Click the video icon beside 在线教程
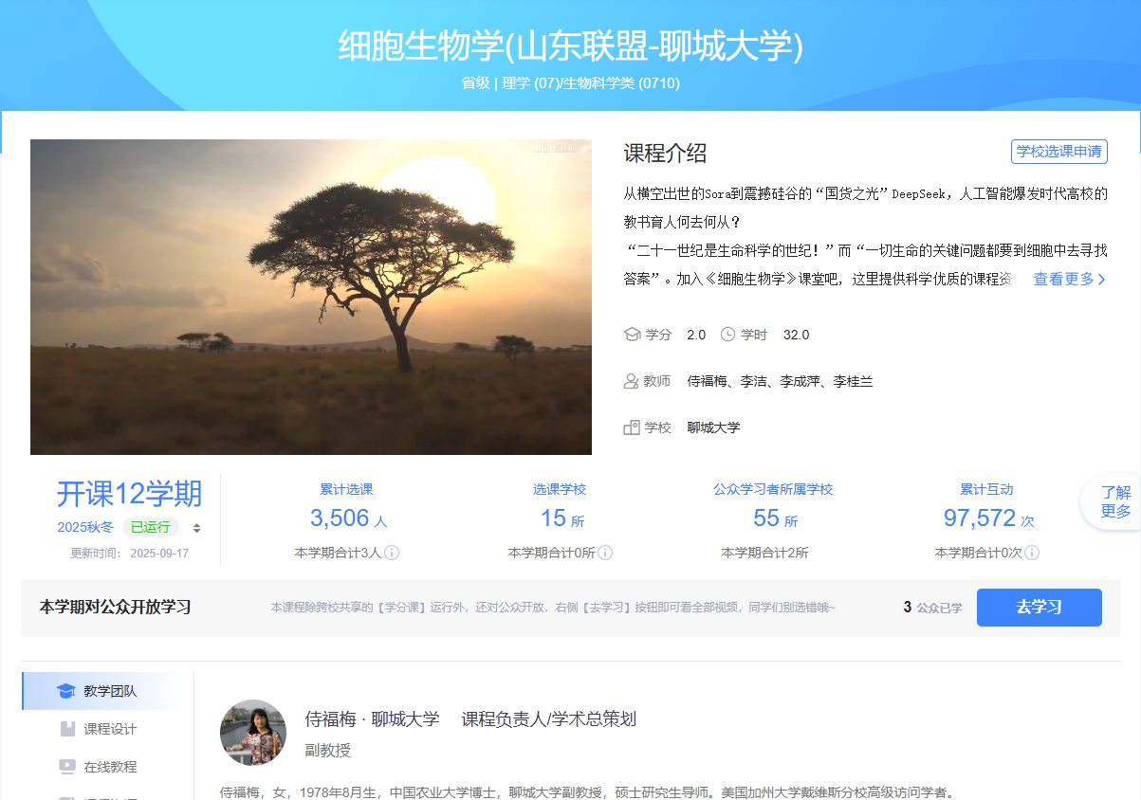1141x800 pixels. [67, 767]
